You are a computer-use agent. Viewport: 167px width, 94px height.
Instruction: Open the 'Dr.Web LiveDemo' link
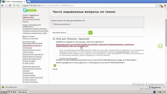click(29, 80)
